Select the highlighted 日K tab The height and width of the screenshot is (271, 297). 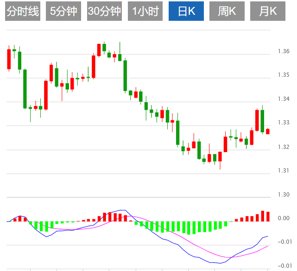click(186, 11)
